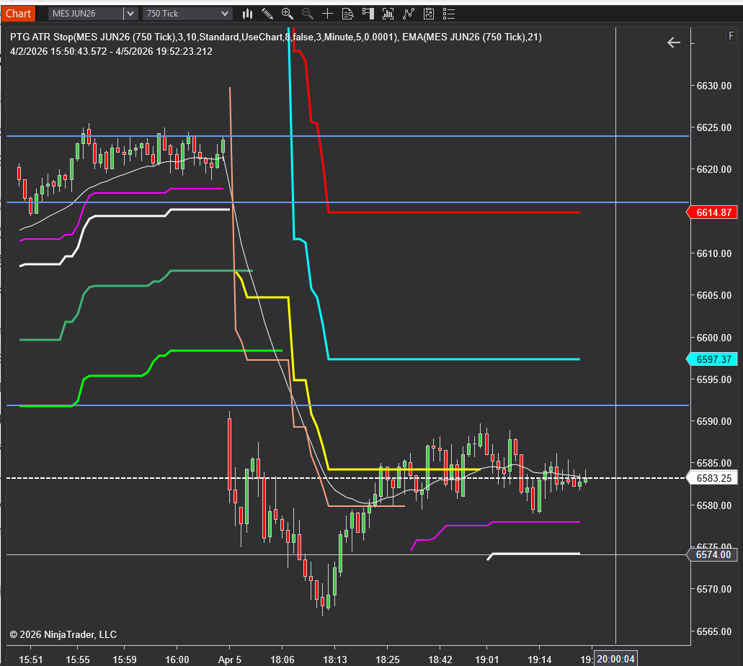Toggle the Chart Trader icon
Image resolution: width=743 pixels, height=666 pixels.
click(x=368, y=14)
